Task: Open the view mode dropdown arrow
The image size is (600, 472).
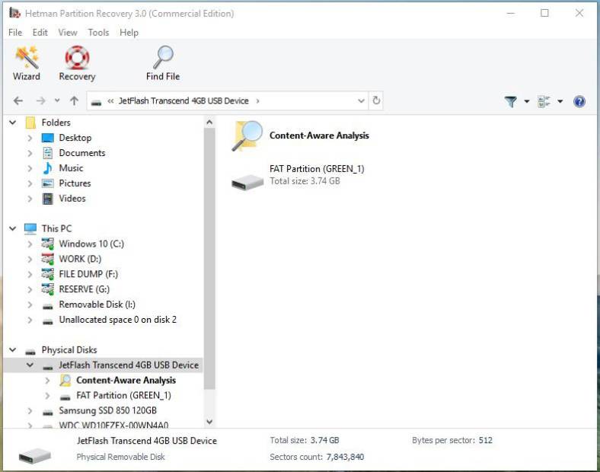Action: (x=560, y=101)
